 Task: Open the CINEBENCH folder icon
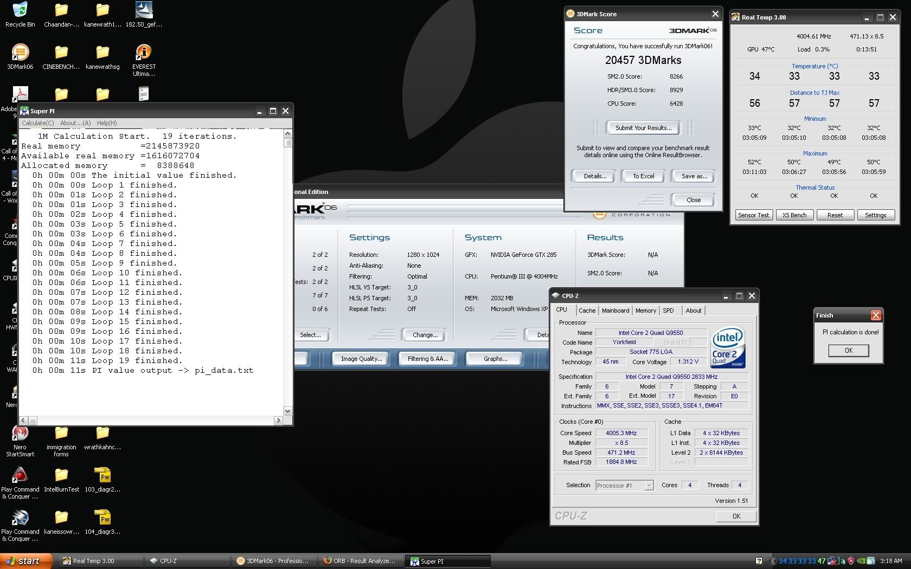pyautogui.click(x=61, y=52)
